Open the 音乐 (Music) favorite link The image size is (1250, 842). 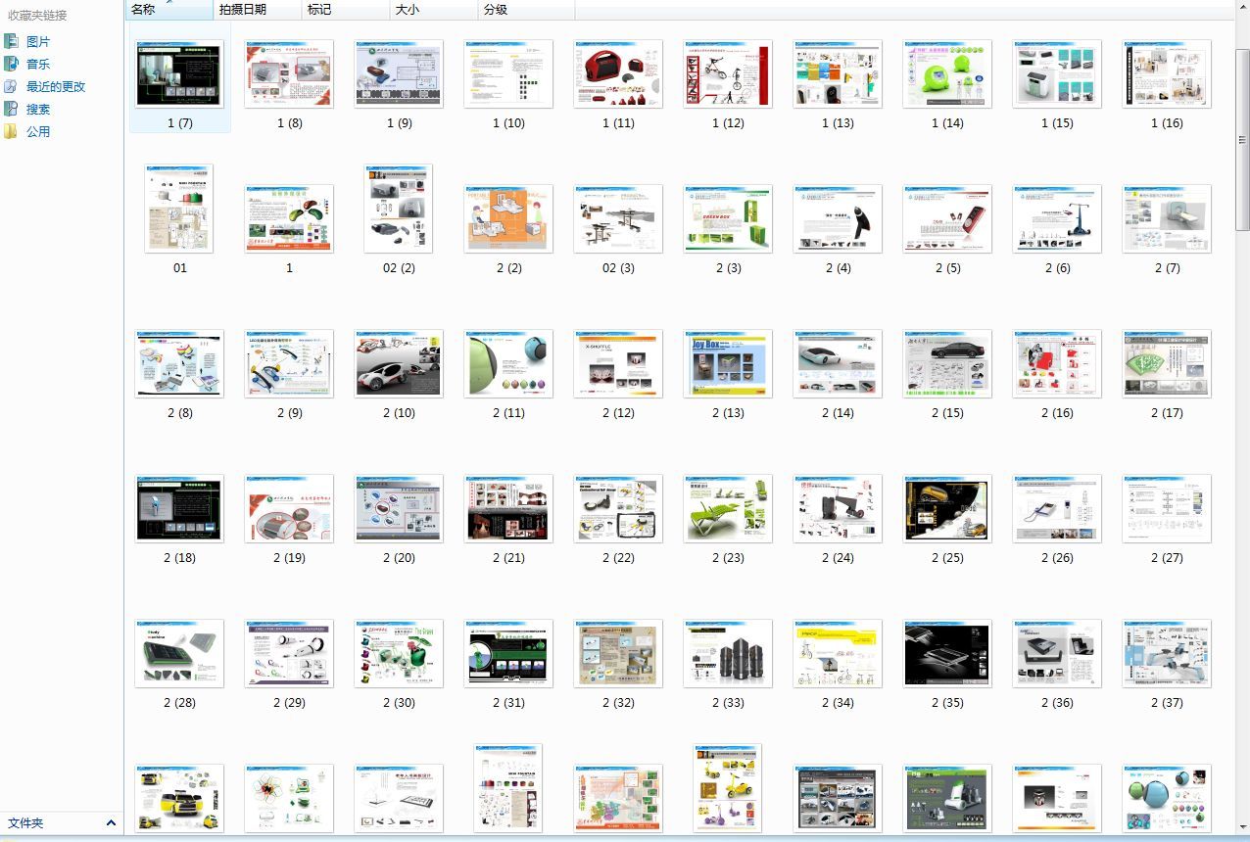click(37, 64)
